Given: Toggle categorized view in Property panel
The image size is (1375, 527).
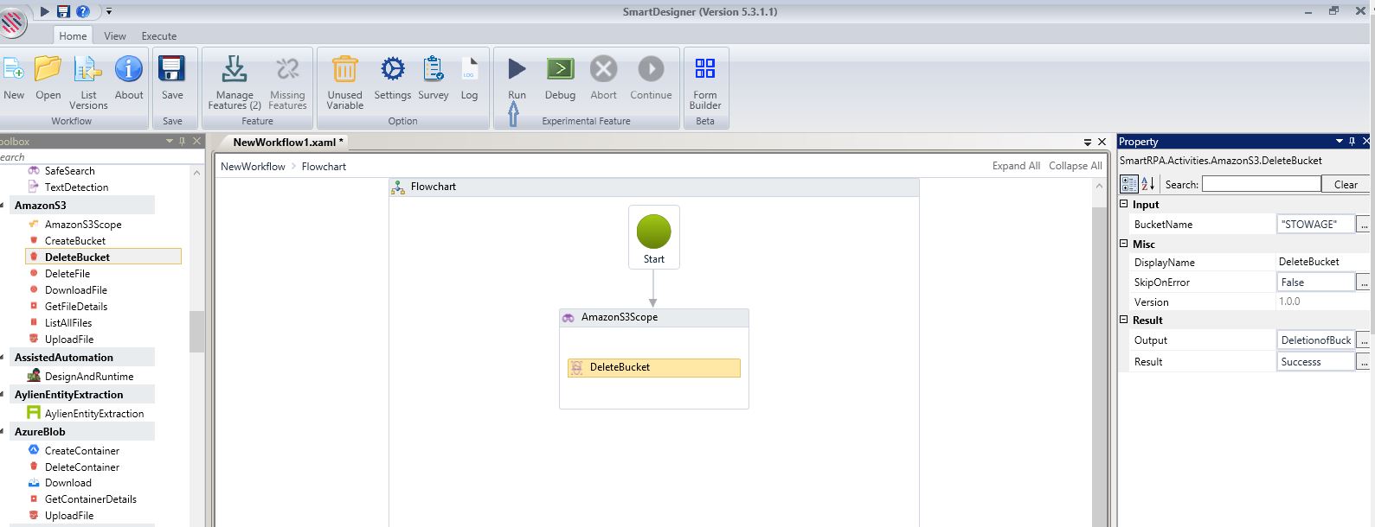Looking at the screenshot, I should point(1129,183).
